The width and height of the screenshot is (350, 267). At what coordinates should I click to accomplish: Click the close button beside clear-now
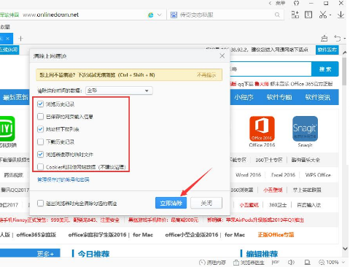pos(206,203)
